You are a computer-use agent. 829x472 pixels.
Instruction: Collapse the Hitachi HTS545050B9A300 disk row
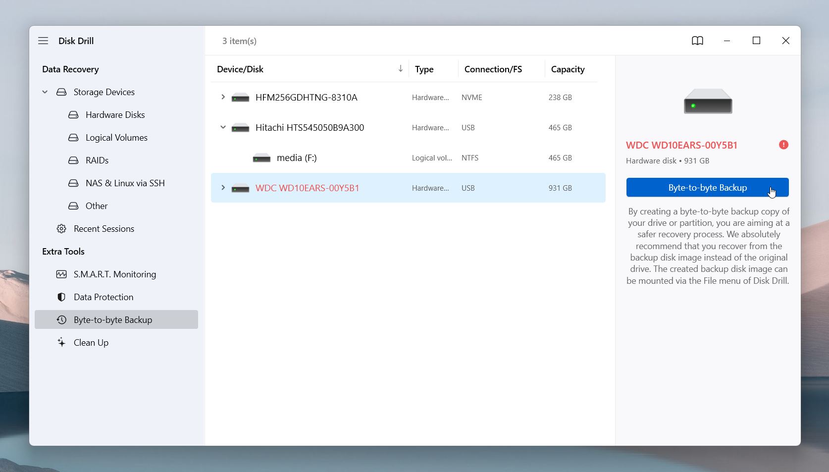tap(223, 127)
